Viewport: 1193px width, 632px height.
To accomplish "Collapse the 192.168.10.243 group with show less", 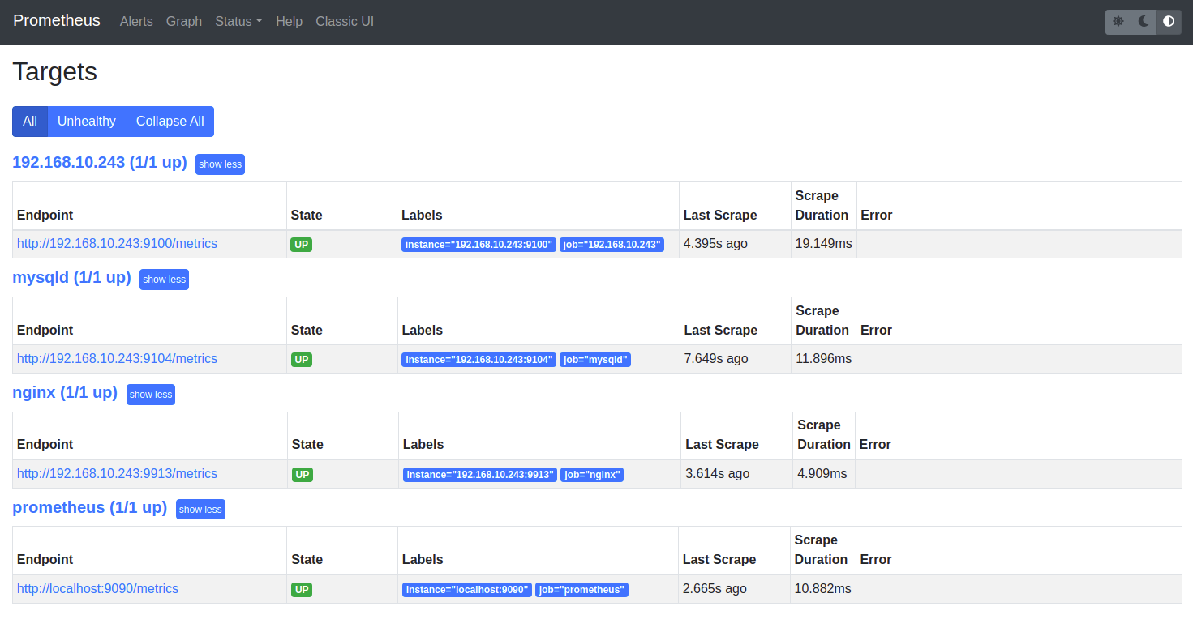I will (221, 164).
